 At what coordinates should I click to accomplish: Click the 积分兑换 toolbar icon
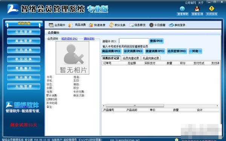(x=111, y=25)
